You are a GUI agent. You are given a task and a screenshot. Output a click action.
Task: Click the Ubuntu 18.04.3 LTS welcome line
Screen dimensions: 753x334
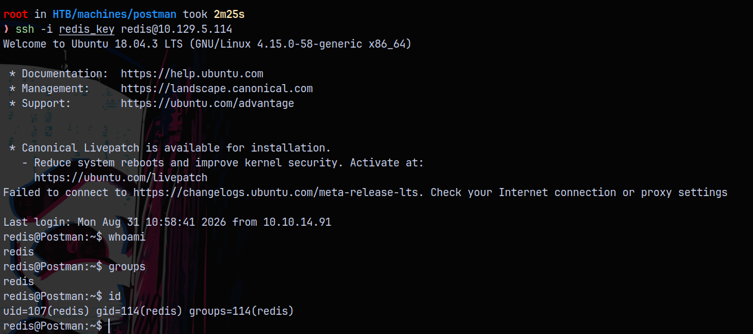[x=207, y=44]
